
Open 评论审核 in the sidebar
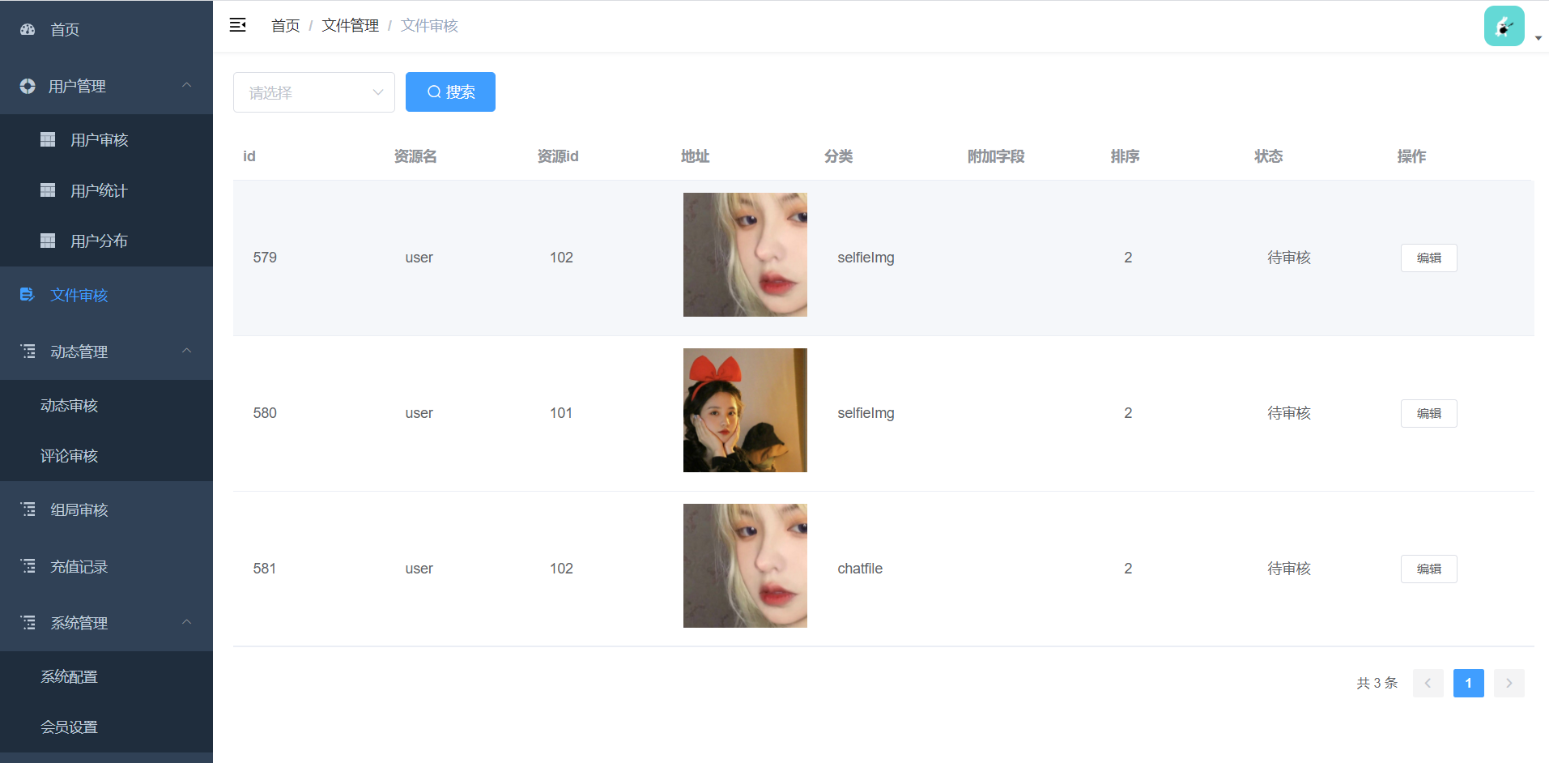click(70, 456)
